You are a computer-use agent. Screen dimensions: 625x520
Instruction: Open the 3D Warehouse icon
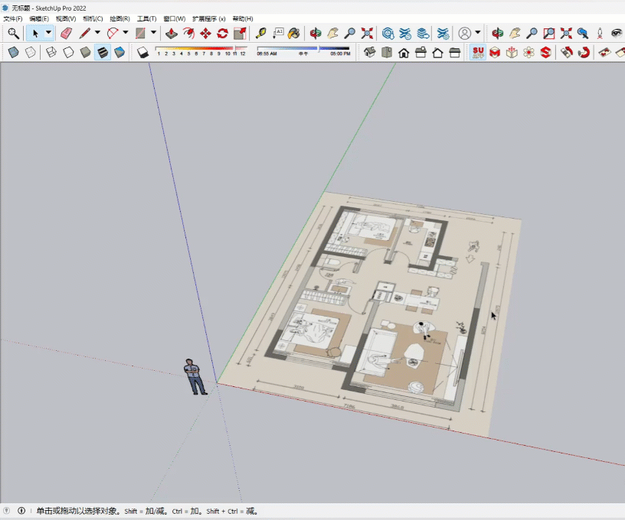pyautogui.click(x=388, y=34)
